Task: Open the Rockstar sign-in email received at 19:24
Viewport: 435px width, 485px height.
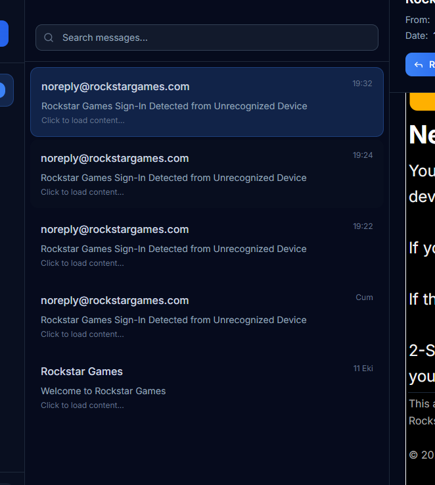Action: [207, 174]
